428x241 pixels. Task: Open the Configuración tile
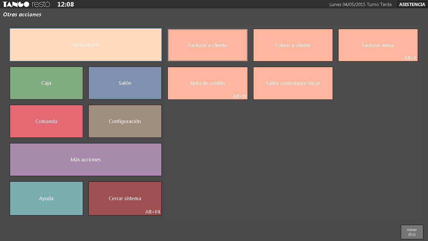point(125,121)
